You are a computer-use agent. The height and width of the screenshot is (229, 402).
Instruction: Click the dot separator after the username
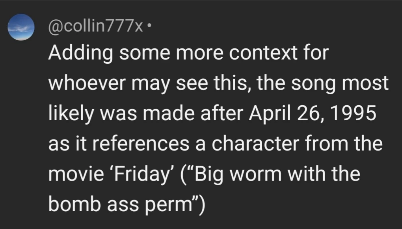click(x=150, y=25)
